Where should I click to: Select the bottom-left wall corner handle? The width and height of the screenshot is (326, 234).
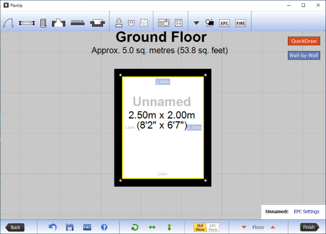point(120,180)
